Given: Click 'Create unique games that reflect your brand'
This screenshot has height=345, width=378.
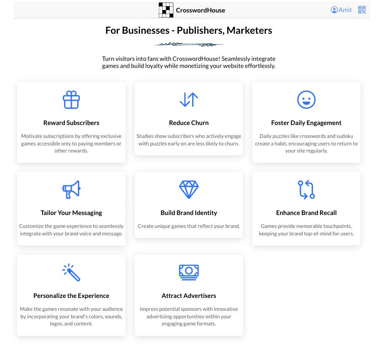Looking at the screenshot, I should (189, 226).
